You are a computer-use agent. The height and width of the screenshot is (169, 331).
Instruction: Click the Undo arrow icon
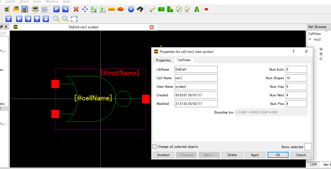[x=57, y=9]
